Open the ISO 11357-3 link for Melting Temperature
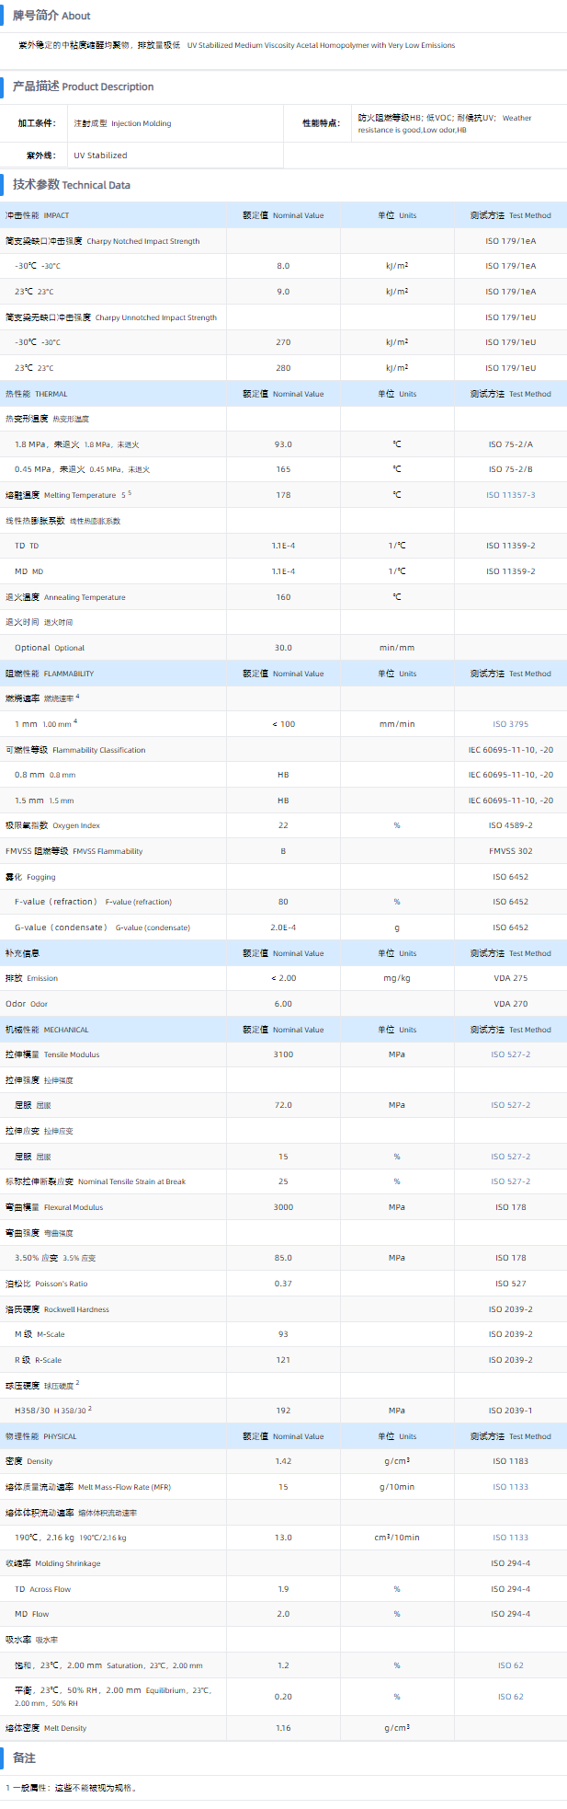This screenshot has width=567, height=1809. click(x=510, y=495)
